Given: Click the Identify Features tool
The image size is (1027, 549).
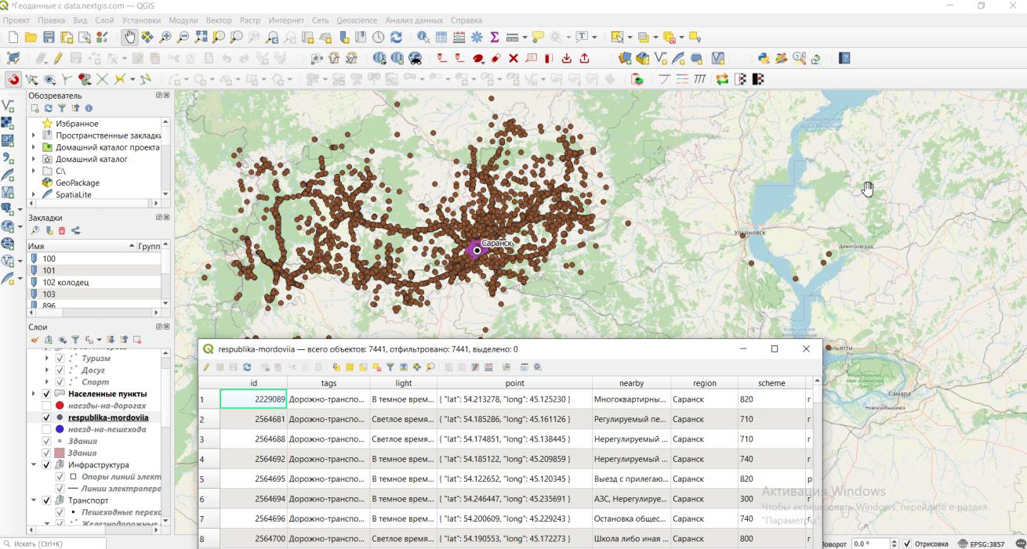Looking at the screenshot, I should pyautogui.click(x=423, y=37).
